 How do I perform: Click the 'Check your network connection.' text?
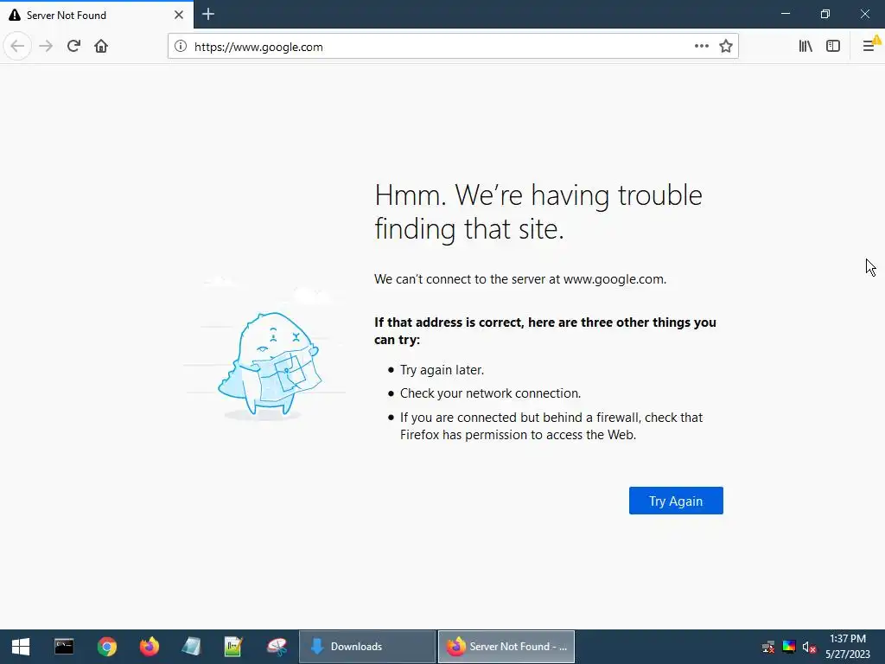(491, 393)
